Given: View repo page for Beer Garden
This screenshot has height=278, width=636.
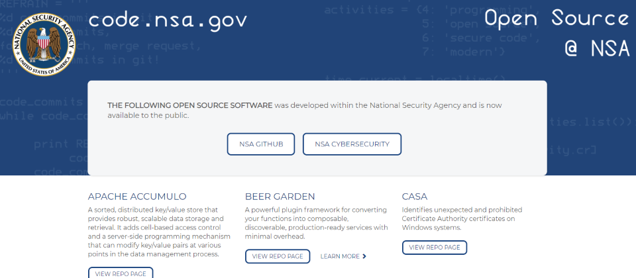Looking at the screenshot, I should pos(278,256).
